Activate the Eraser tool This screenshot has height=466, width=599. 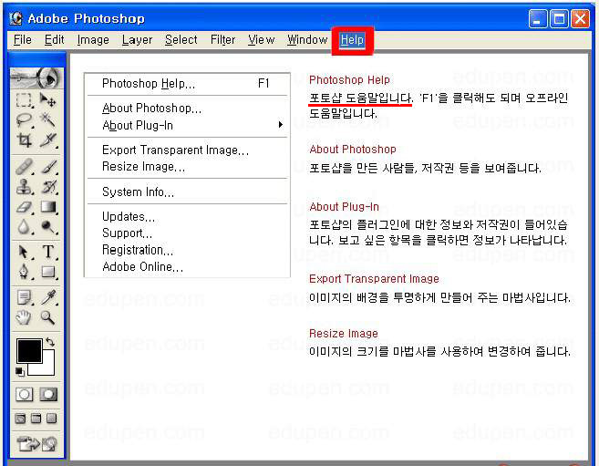pos(25,207)
